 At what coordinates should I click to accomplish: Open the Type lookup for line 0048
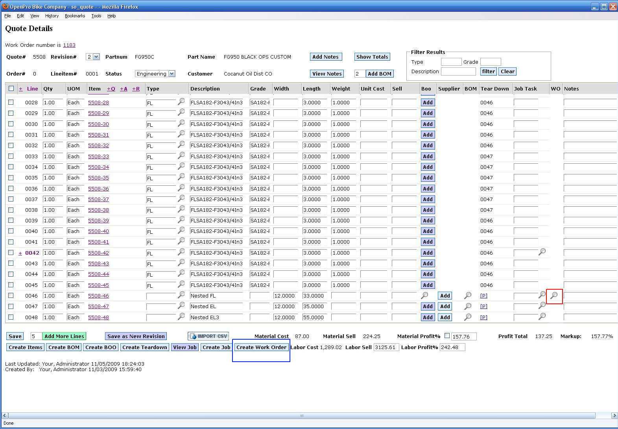(x=181, y=316)
